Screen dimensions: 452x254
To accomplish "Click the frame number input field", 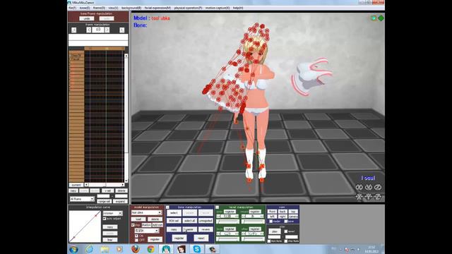I will (98, 30).
